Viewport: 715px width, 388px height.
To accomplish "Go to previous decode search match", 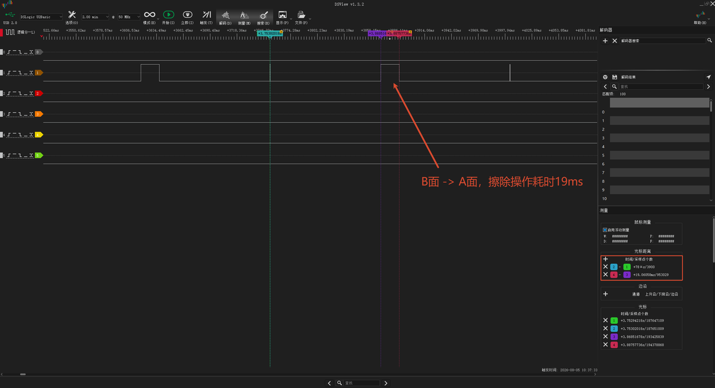I will click(x=606, y=87).
